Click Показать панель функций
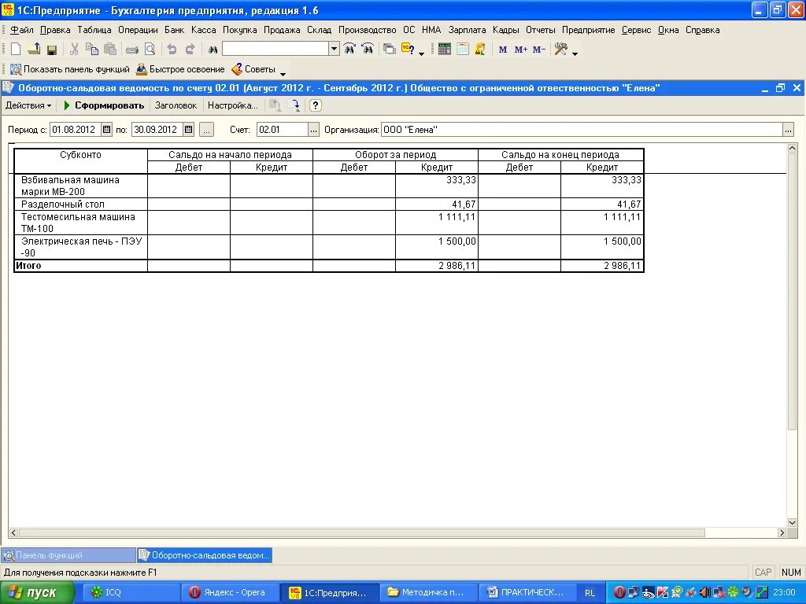Screen dimensions: 806x604 [70, 69]
